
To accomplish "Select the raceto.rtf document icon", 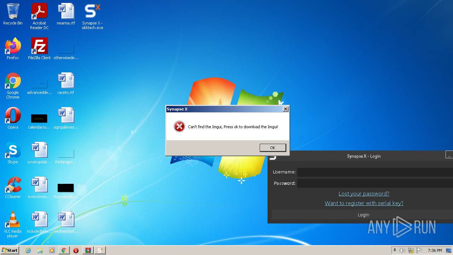I will (x=66, y=84).
